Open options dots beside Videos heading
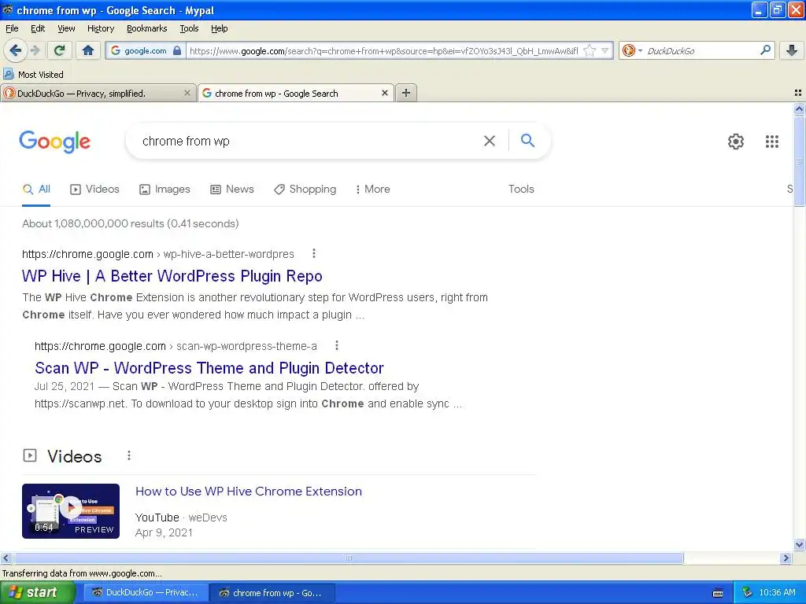Viewport: 806px width, 604px height. (129, 455)
